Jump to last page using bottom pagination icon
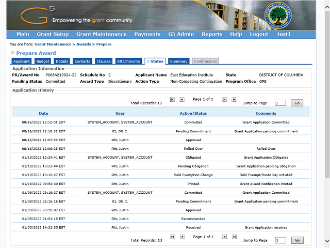 [x=234, y=237]
